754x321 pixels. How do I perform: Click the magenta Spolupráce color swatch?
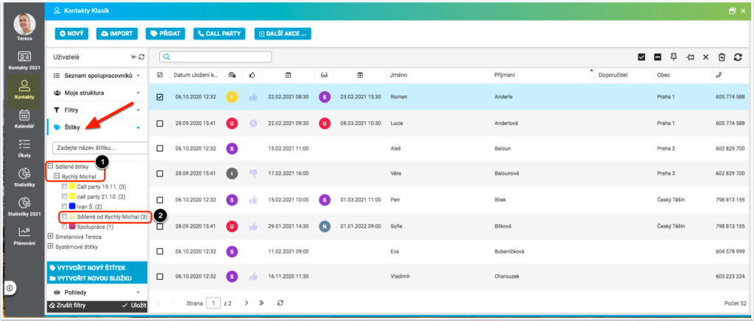pos(72,227)
